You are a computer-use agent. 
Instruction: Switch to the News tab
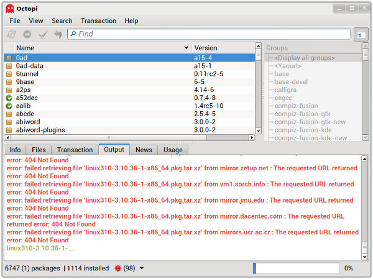(x=144, y=150)
